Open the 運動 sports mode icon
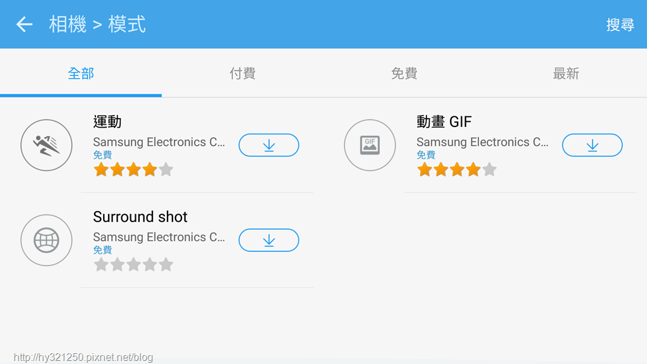The width and height of the screenshot is (647, 364). pyautogui.click(x=47, y=145)
